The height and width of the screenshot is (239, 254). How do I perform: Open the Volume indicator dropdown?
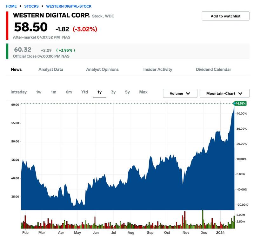click(180, 93)
